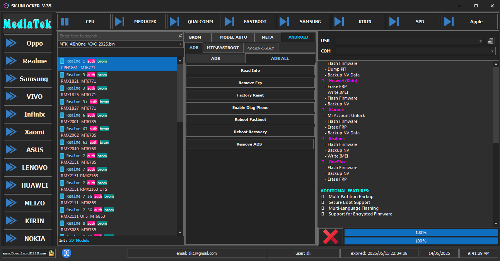The image size is (500, 261).
Task: Click the Remove Frp button
Action: [250, 83]
